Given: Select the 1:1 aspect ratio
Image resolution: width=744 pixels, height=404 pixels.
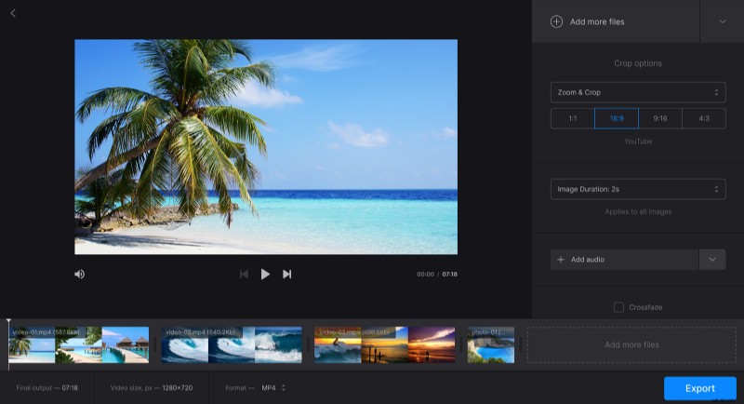Looking at the screenshot, I should click(573, 118).
